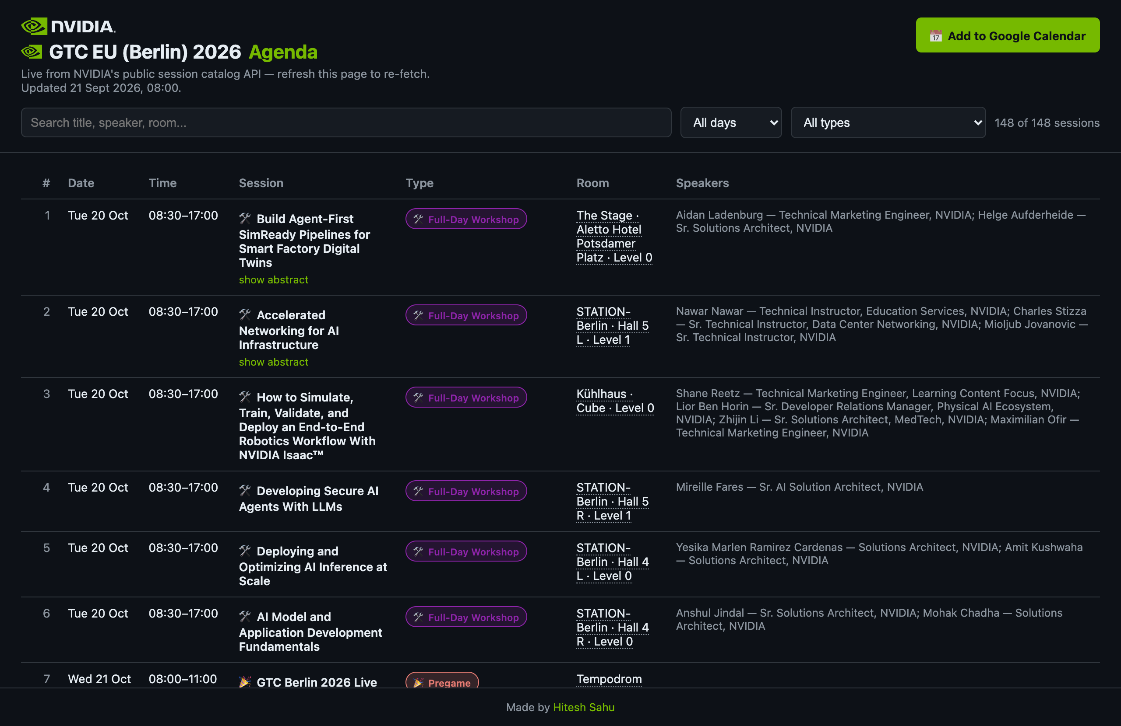
Task: Click Full-Day Workshop badge in row 5
Action: (x=466, y=551)
